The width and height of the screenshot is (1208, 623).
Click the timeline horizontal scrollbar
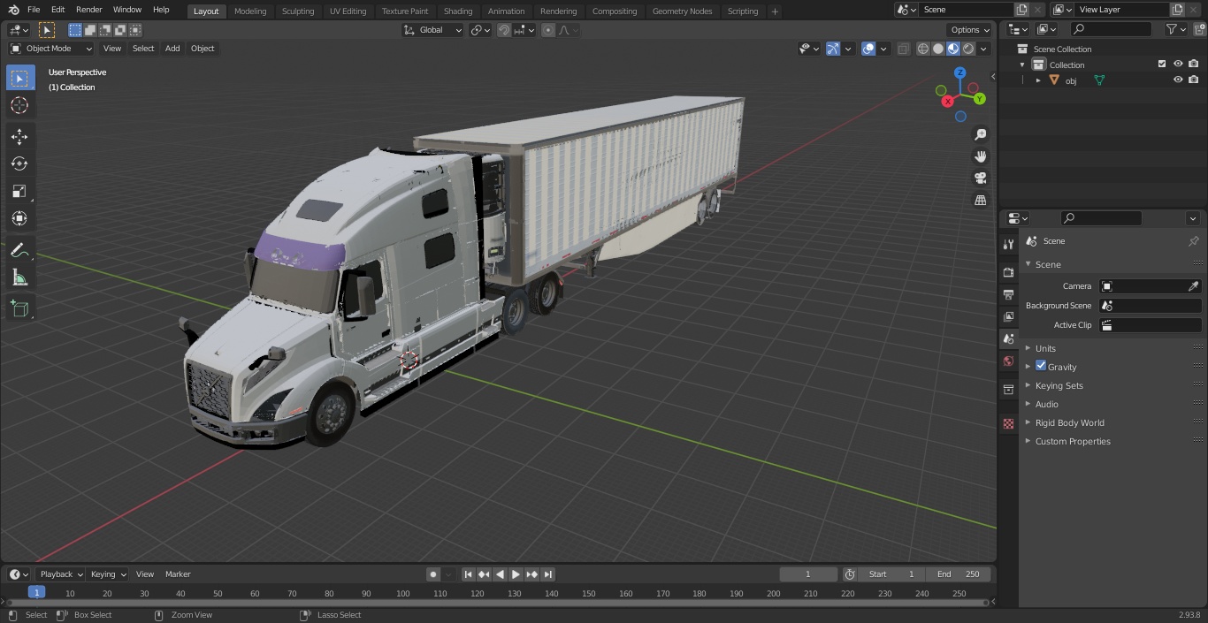click(x=497, y=603)
